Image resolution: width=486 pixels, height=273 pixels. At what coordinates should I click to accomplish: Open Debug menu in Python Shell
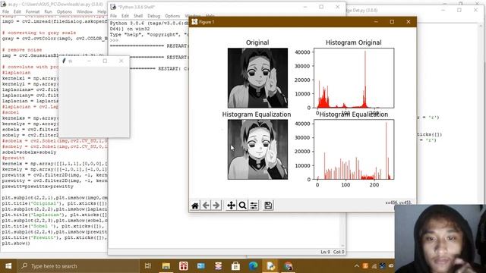[153, 16]
